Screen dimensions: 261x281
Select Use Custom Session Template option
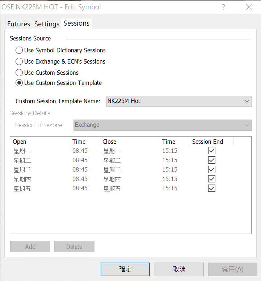point(19,83)
